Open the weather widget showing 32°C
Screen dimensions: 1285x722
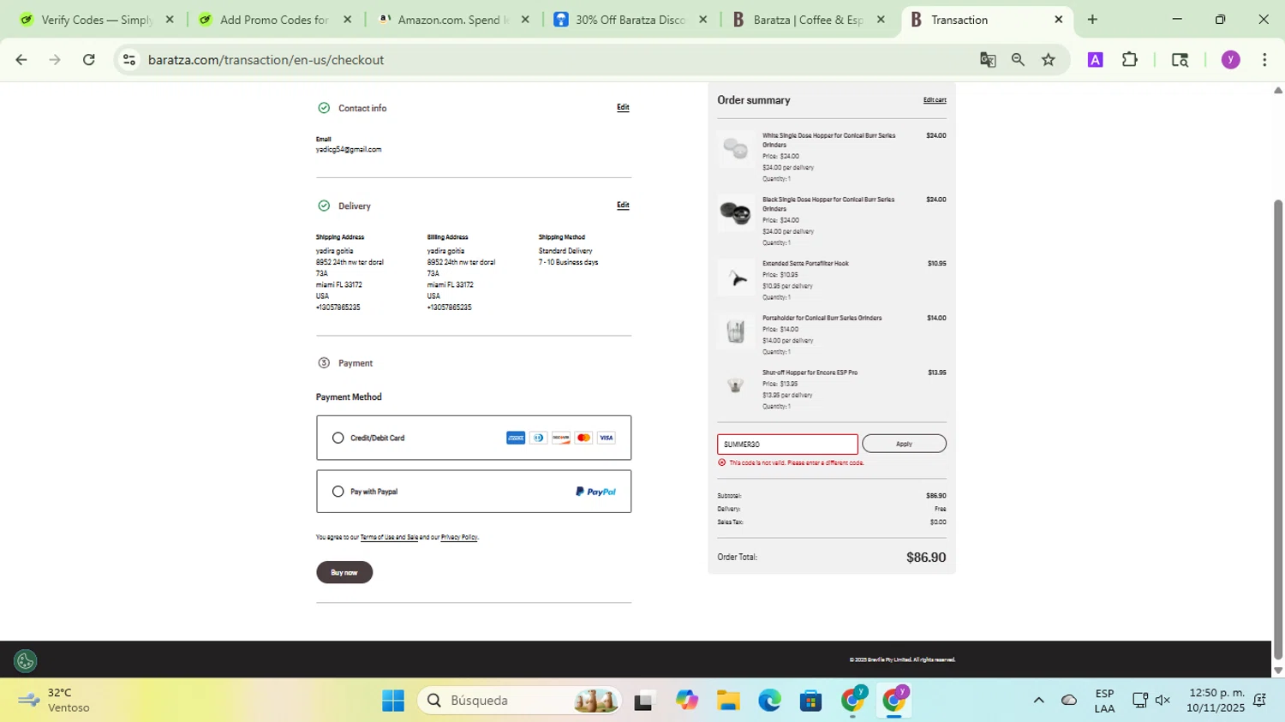tap(56, 701)
